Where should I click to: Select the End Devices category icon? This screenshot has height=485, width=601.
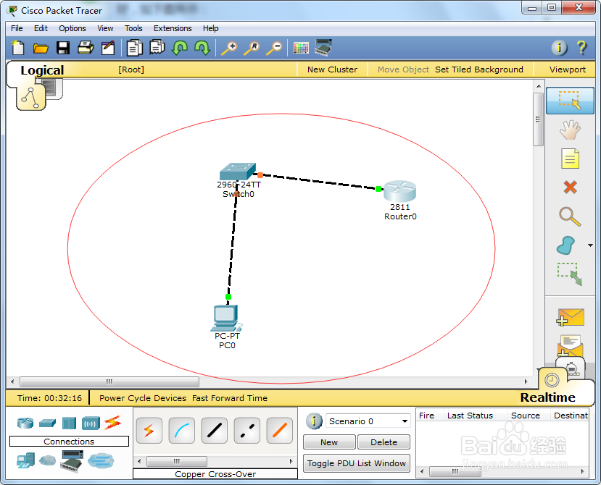pyautogui.click(x=25, y=460)
